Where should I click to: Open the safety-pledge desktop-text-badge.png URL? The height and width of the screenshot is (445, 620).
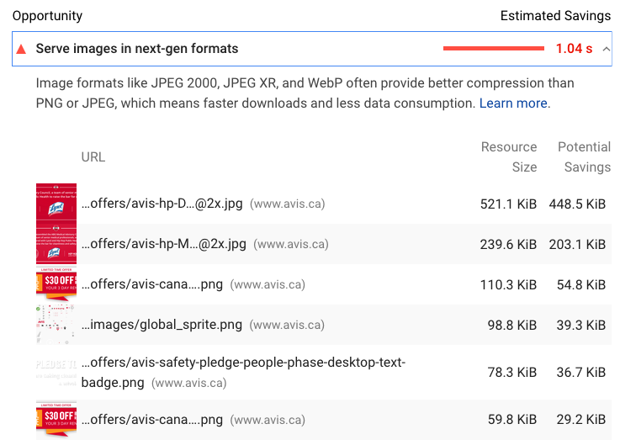click(243, 372)
